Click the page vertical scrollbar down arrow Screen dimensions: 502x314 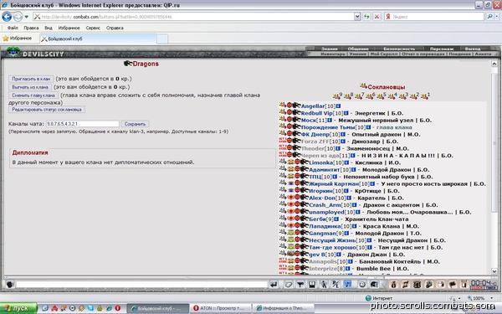494,271
